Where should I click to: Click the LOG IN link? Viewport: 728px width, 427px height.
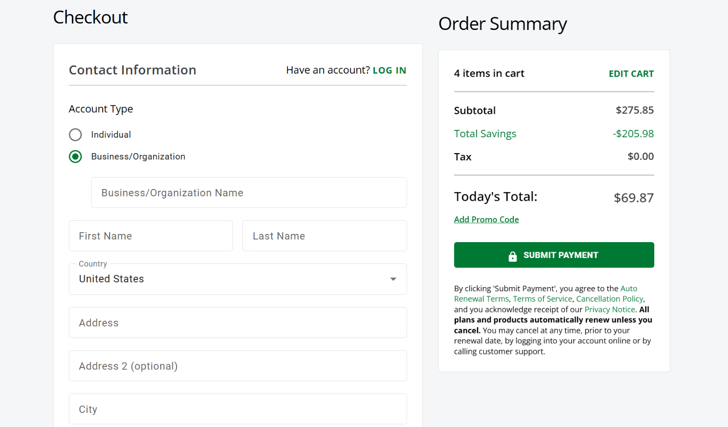click(x=389, y=70)
